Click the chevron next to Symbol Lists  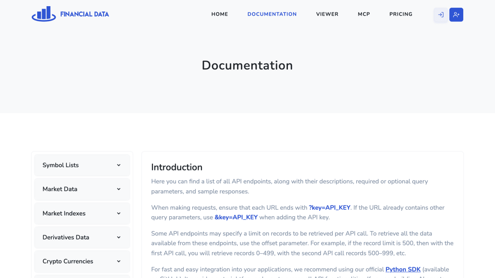point(119,165)
